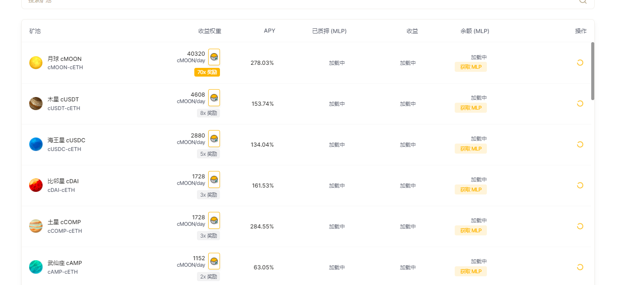Click the cMOON-cETH pair label

65,67
